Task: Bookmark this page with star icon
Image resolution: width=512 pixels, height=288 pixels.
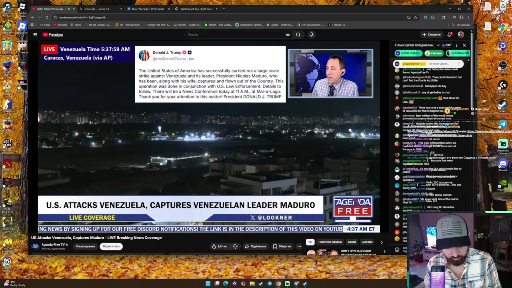Action: (x=415, y=17)
